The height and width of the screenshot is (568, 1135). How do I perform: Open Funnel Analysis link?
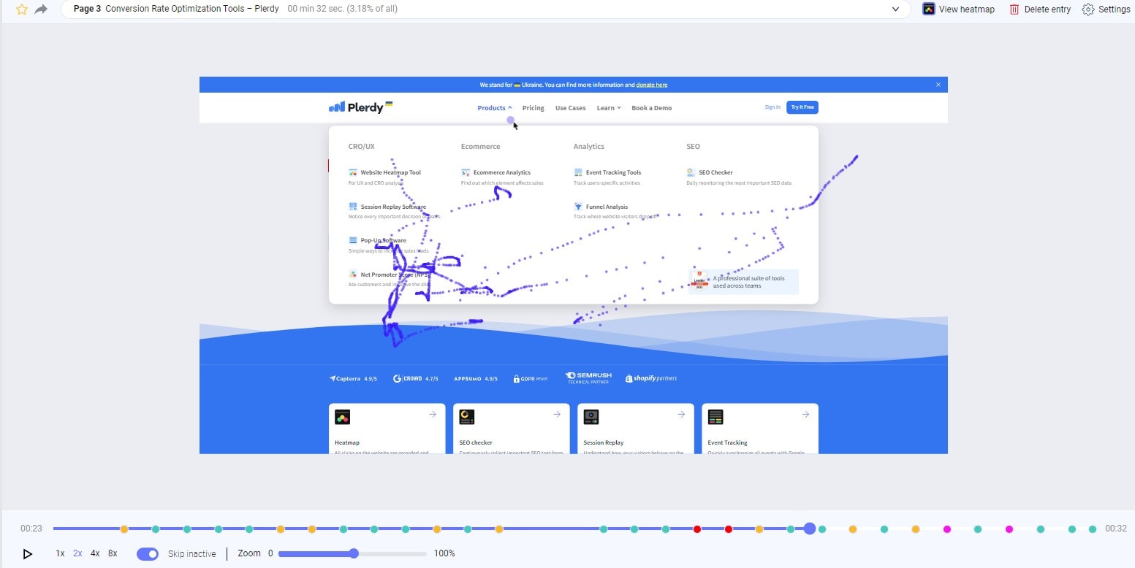pyautogui.click(x=607, y=207)
